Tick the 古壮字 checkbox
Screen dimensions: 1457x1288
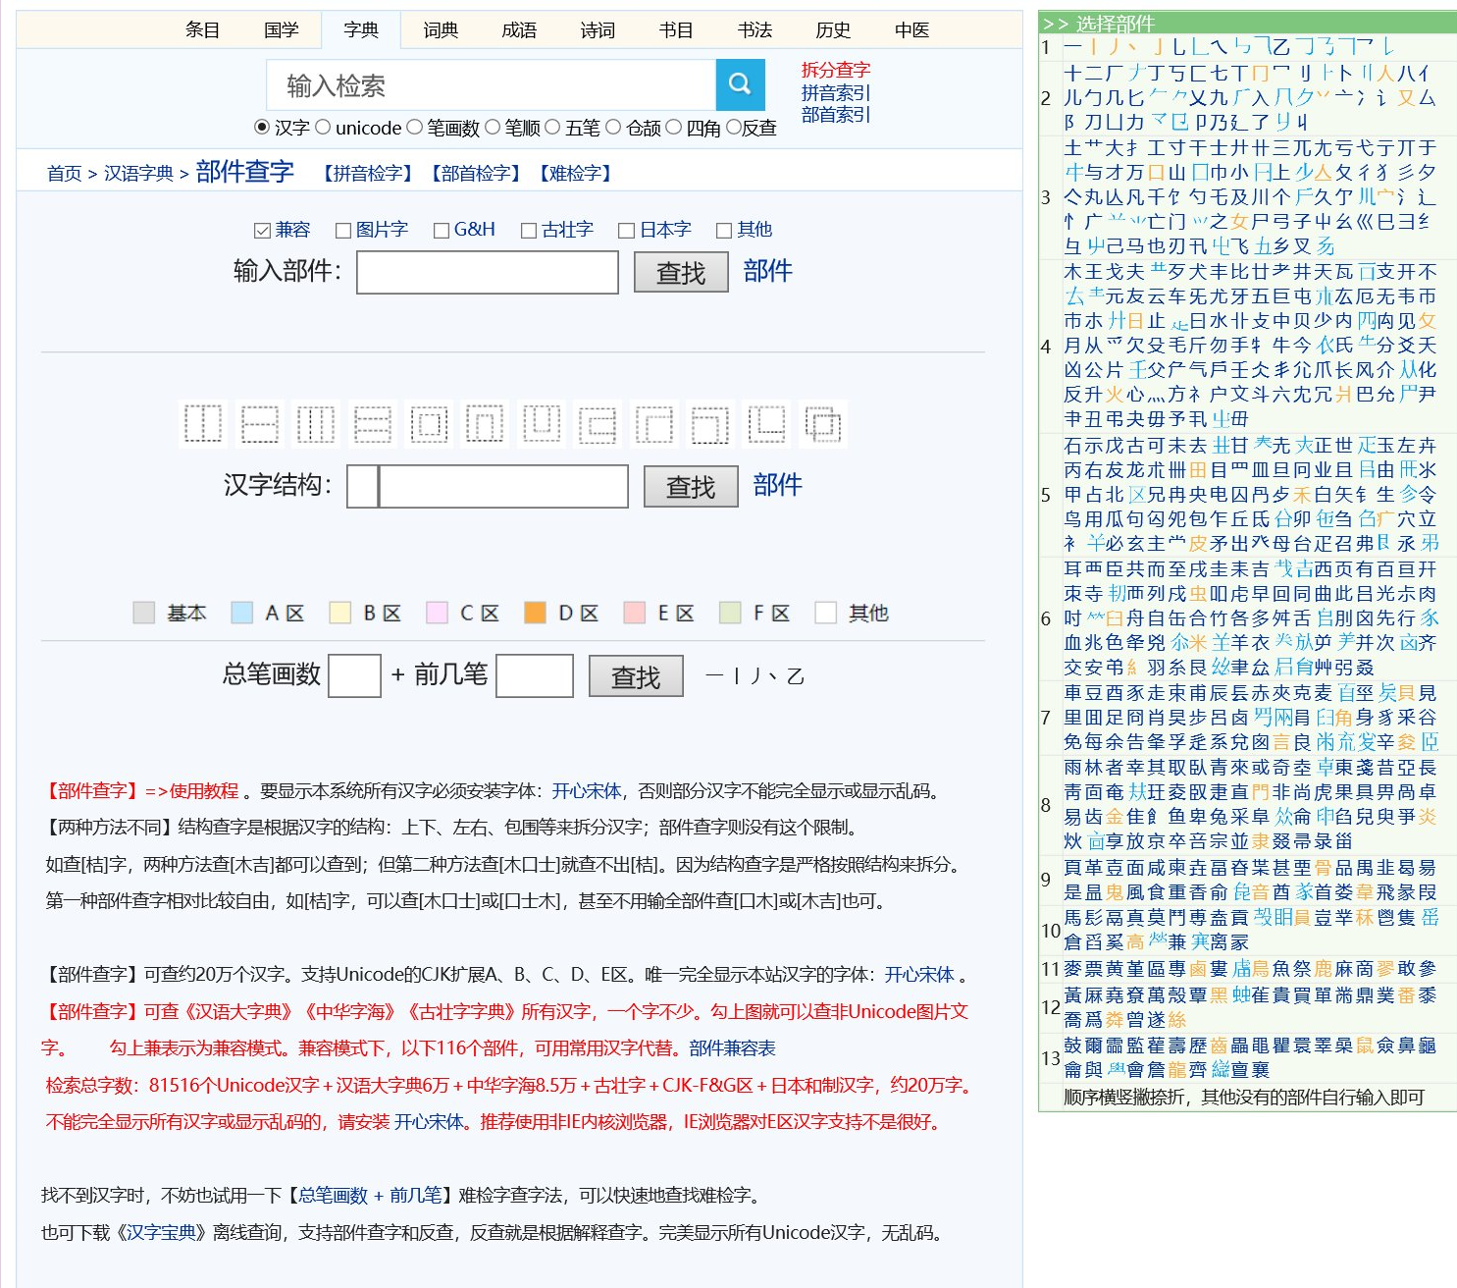[529, 231]
